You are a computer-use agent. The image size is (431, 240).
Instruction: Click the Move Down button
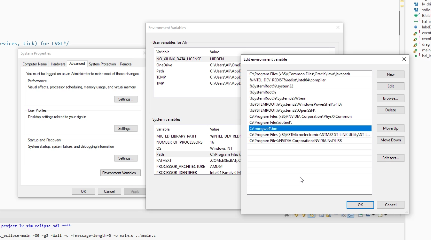[x=390, y=140]
